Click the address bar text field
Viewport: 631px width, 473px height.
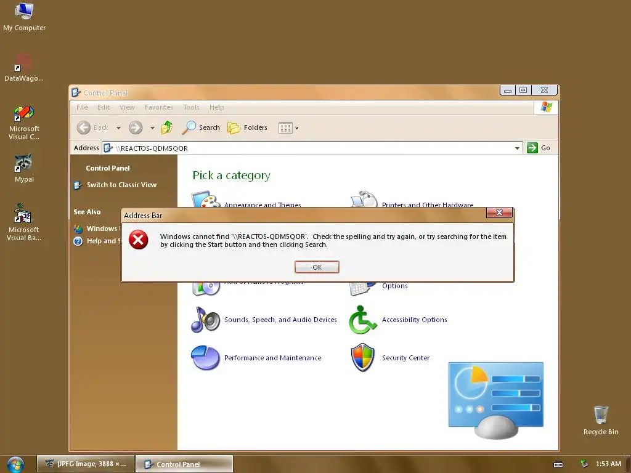[x=312, y=148]
